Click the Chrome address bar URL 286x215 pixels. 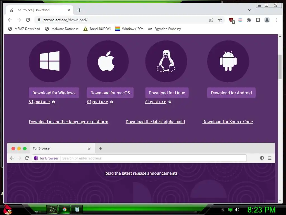[65, 20]
